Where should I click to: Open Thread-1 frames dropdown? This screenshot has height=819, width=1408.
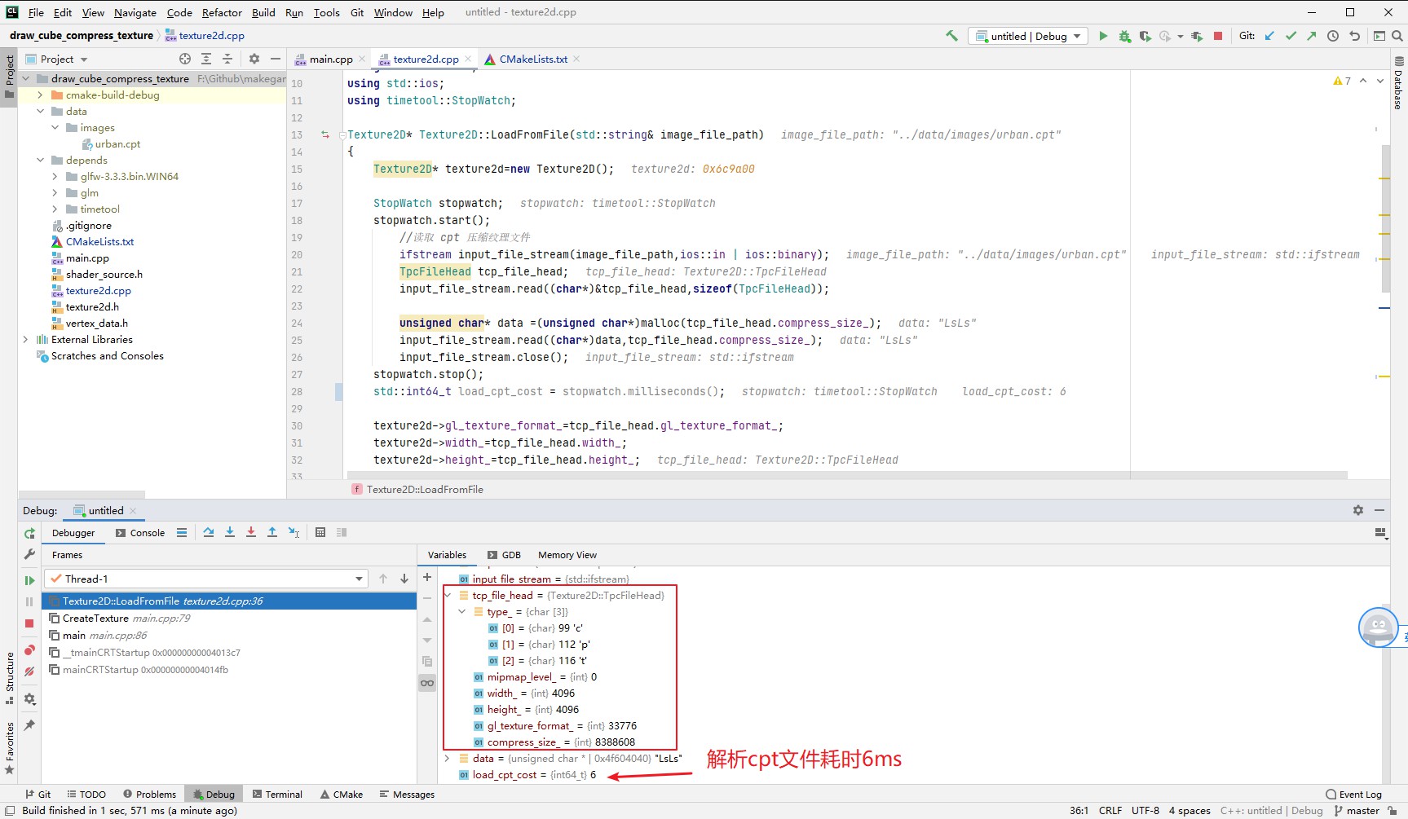pyautogui.click(x=205, y=579)
